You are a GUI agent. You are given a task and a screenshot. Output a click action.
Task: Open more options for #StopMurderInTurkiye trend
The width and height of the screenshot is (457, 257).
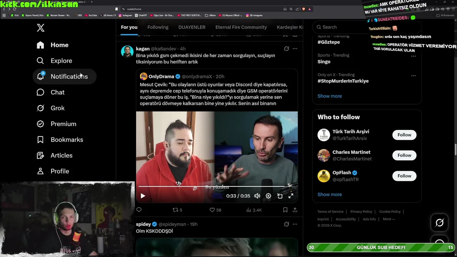point(413,76)
